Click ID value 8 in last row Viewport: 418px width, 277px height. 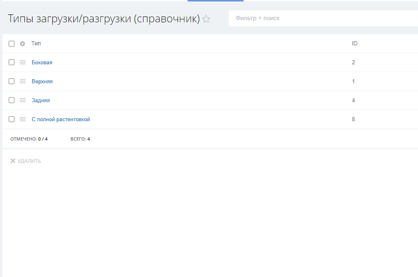coord(354,119)
